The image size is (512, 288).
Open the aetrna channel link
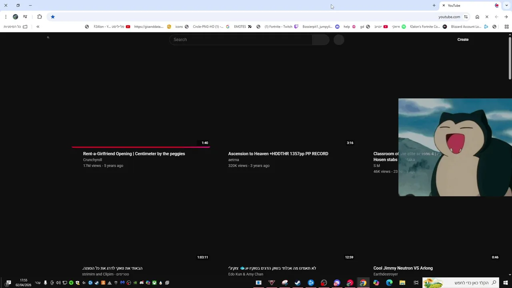234,160
